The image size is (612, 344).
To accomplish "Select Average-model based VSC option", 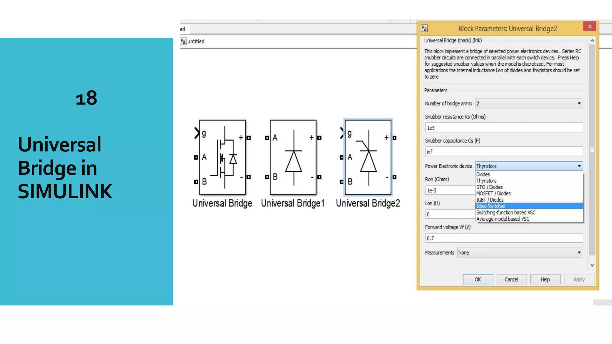I will pos(503,219).
